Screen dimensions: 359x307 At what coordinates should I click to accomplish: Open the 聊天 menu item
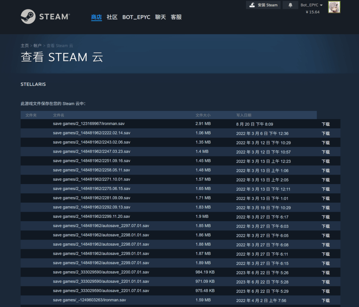160,17
